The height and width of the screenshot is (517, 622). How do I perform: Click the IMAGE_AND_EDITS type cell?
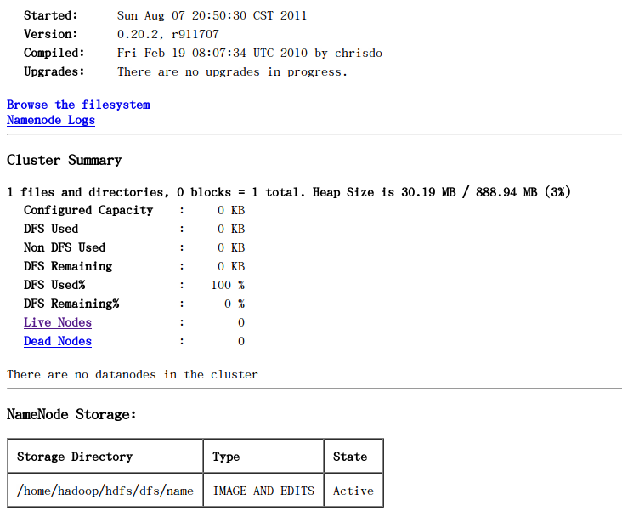pos(263,491)
